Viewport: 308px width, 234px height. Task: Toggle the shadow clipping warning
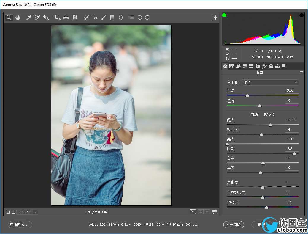[x=224, y=15]
